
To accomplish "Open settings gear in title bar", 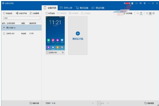I will (x=144, y=3).
